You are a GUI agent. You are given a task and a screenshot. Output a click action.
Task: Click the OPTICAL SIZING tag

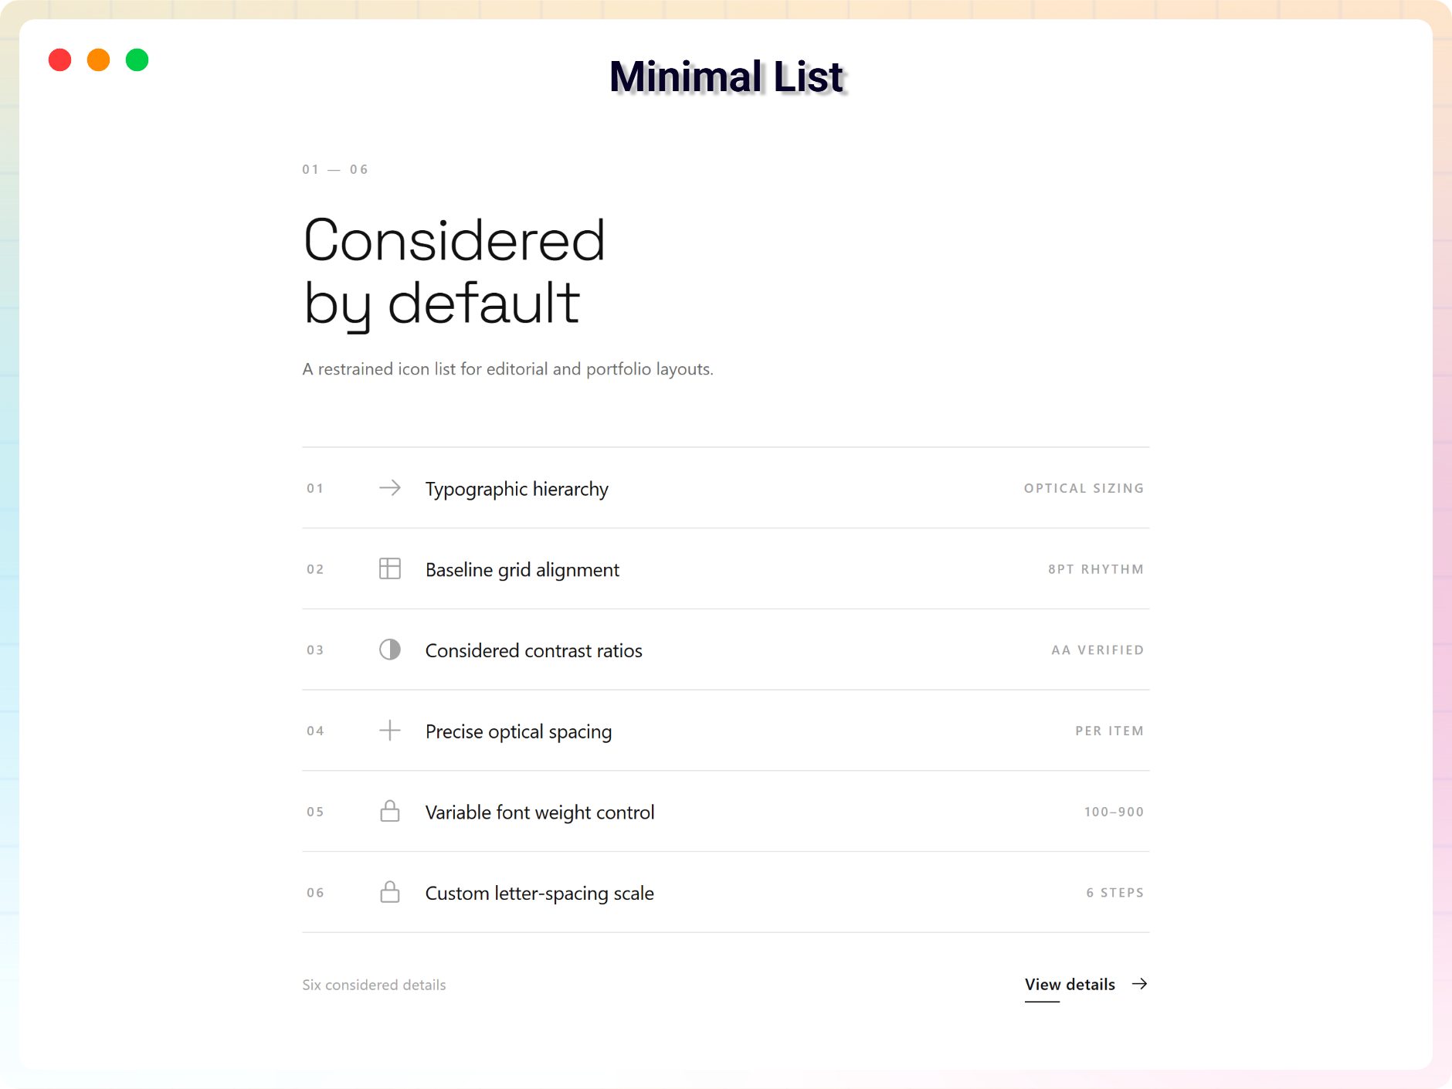click(1084, 488)
